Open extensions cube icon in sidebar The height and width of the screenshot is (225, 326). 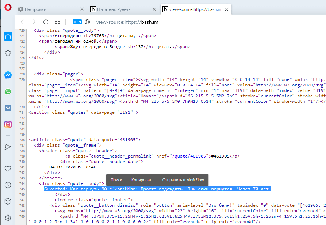pyautogui.click(x=8, y=201)
